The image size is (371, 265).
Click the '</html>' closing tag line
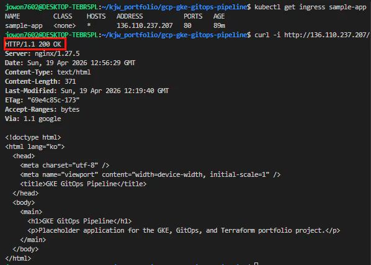18,258
